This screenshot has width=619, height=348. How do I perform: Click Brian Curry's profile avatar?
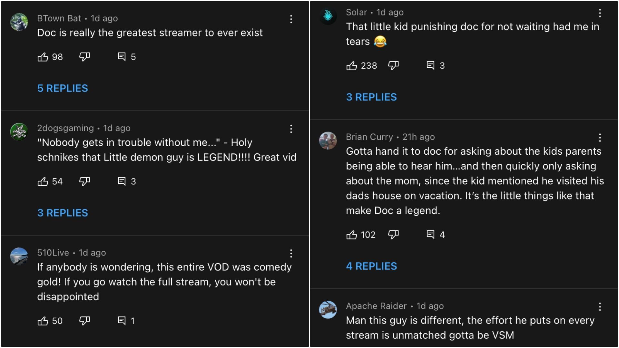coord(328,140)
